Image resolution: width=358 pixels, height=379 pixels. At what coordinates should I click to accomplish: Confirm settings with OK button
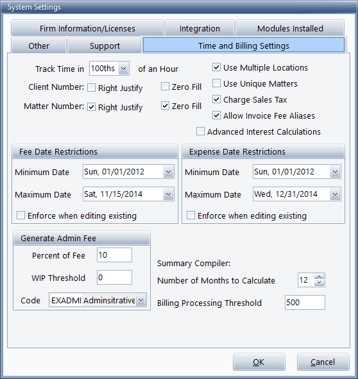click(x=259, y=362)
